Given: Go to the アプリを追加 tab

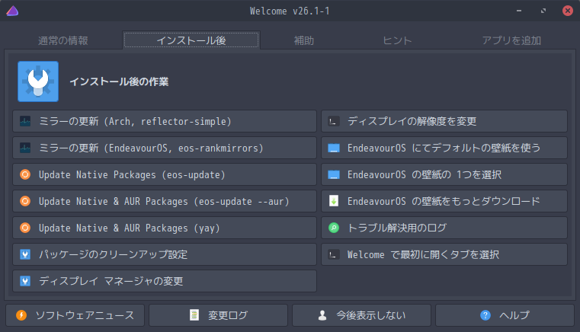Looking at the screenshot, I should click(516, 40).
